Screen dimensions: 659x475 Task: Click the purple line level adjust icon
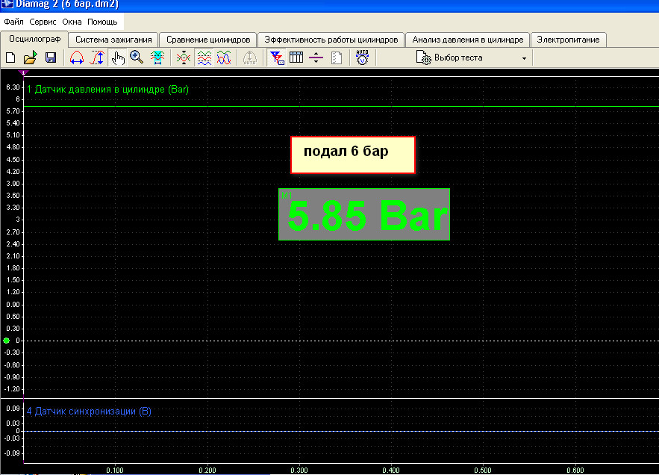tap(316, 58)
